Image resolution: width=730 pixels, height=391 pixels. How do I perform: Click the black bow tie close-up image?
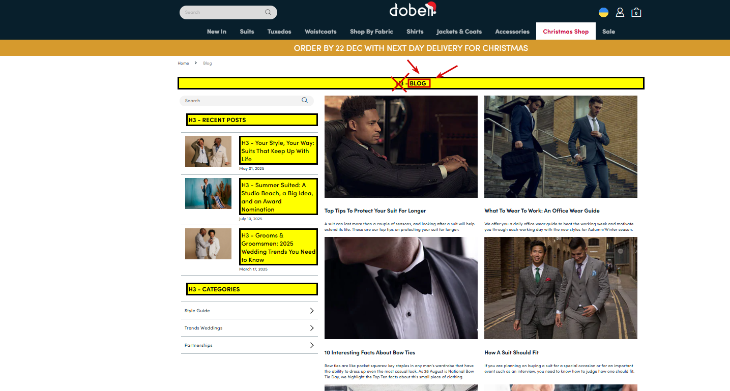click(x=401, y=288)
